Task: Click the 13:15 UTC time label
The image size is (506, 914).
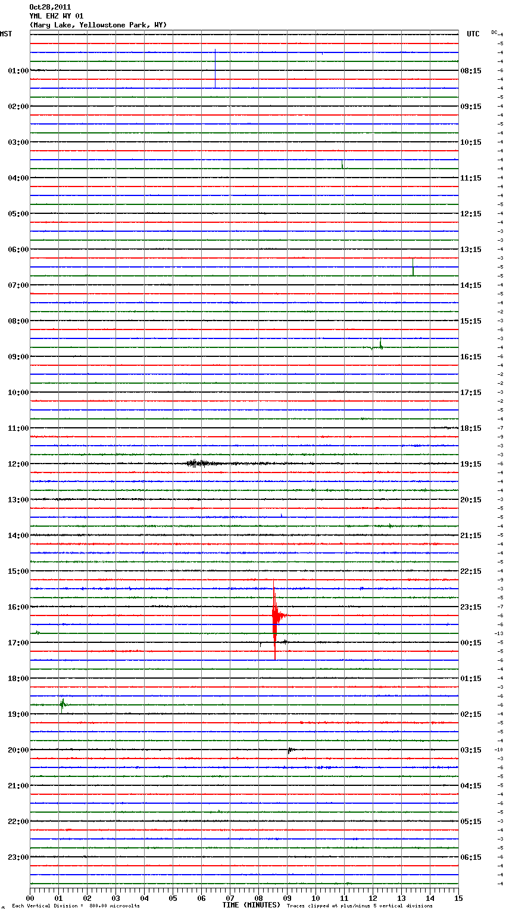Action: click(471, 250)
